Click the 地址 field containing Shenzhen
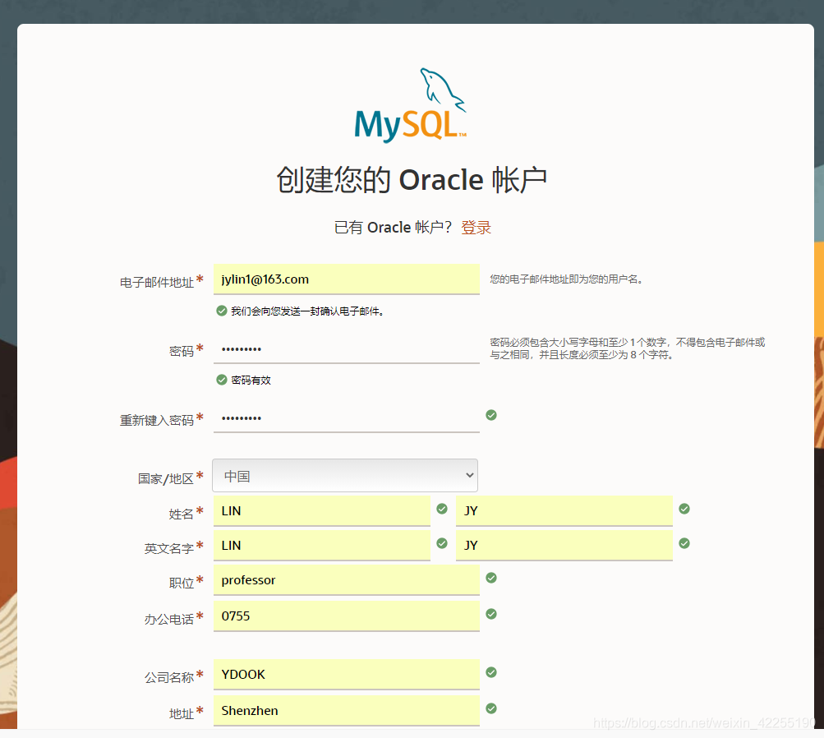 tap(347, 711)
